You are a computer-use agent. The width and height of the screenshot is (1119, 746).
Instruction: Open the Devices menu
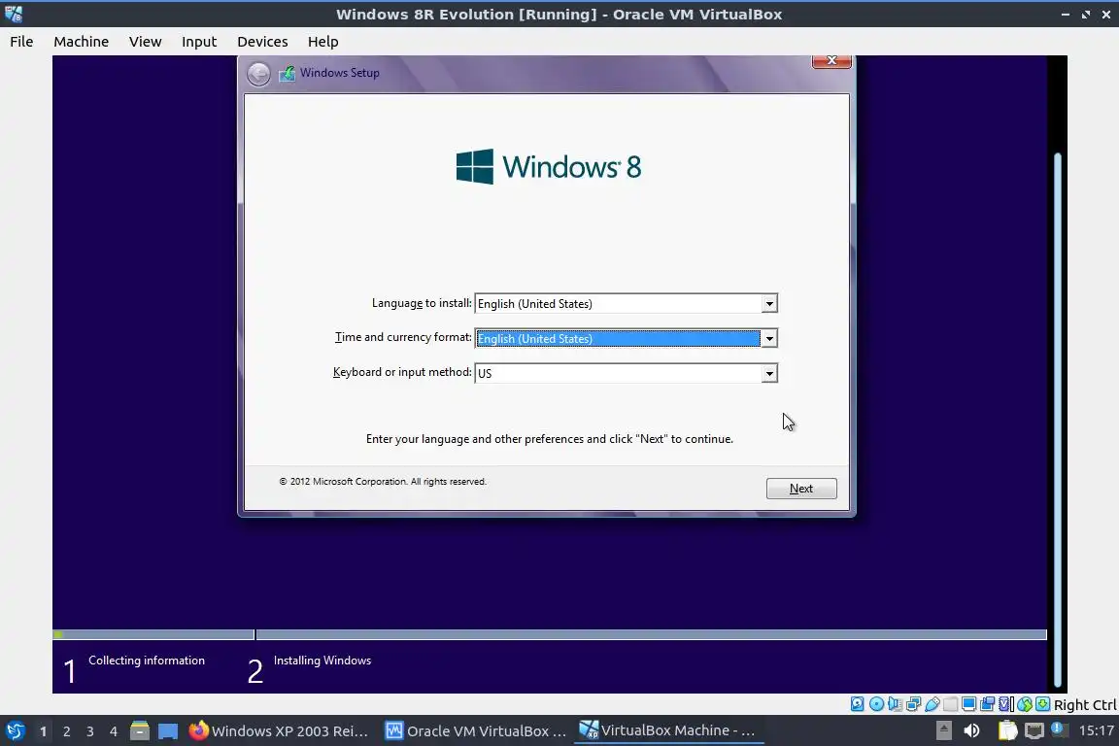pos(262,42)
